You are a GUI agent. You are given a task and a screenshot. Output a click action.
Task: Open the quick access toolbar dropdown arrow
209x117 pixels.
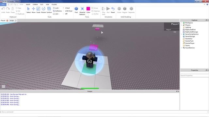click(x=17, y=5)
